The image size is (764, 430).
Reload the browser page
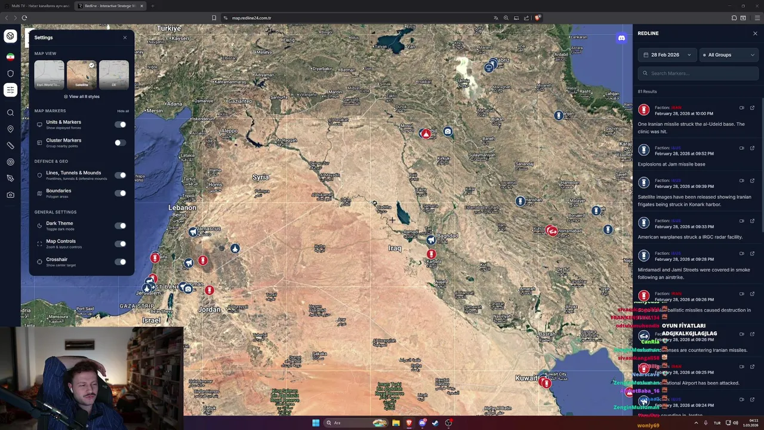point(24,18)
